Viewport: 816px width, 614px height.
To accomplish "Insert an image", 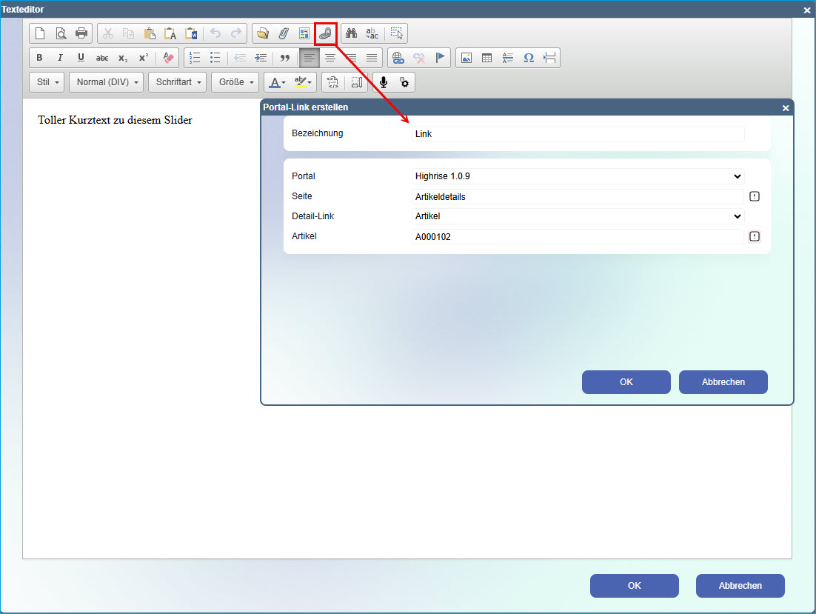I will (x=466, y=58).
